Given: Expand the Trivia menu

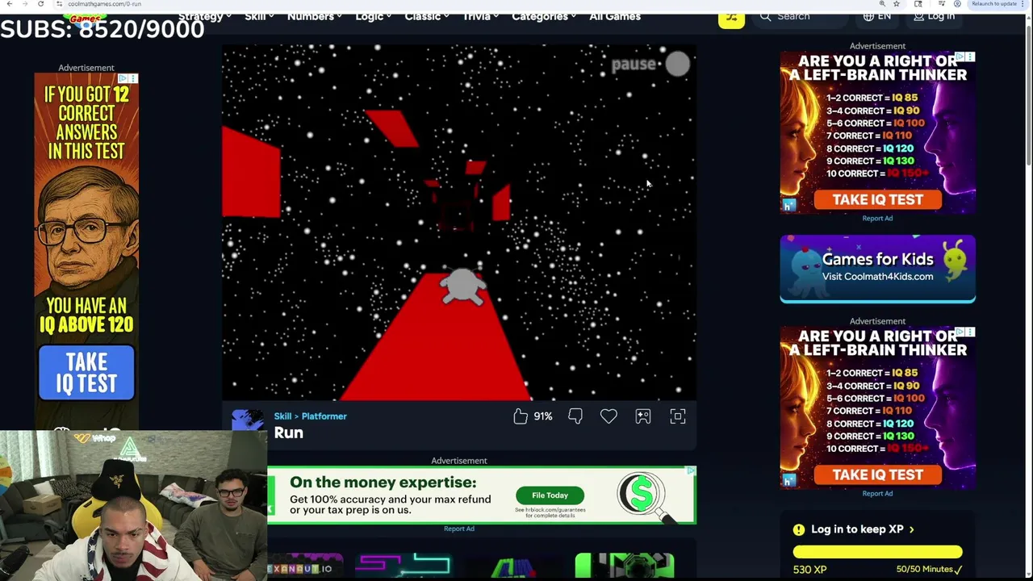Looking at the screenshot, I should click(x=480, y=16).
